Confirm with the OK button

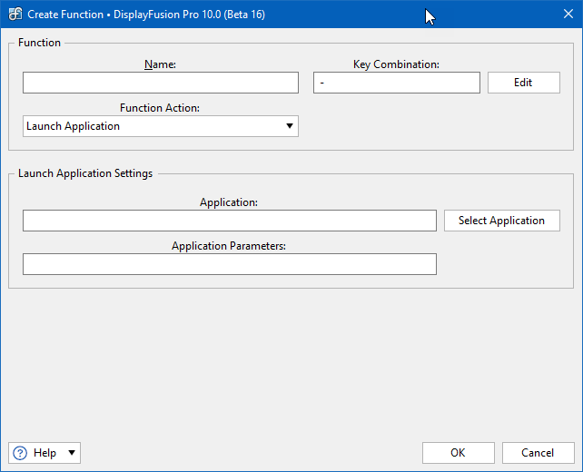click(x=459, y=453)
